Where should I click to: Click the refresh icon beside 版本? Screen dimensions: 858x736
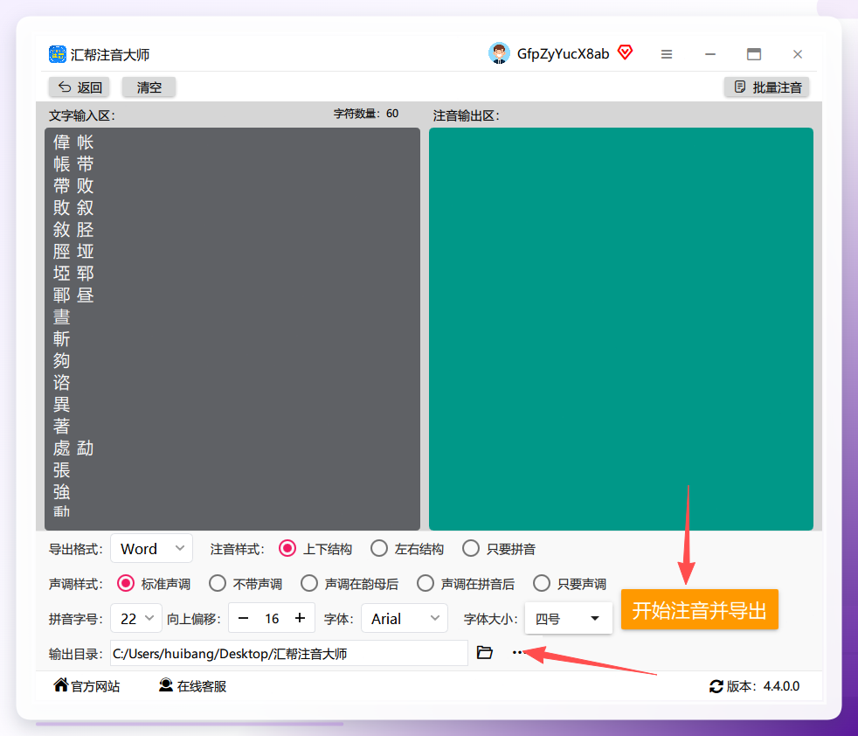click(716, 686)
